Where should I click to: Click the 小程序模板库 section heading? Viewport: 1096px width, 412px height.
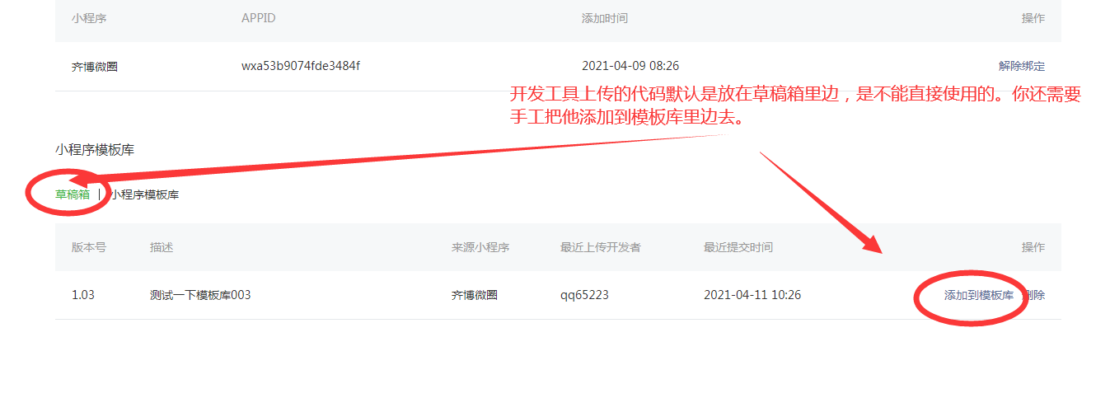point(95,150)
